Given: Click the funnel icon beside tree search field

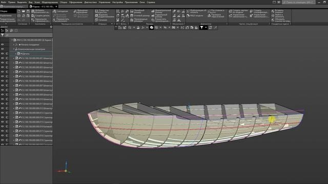Looking at the screenshot, I should click(x=2, y=35).
